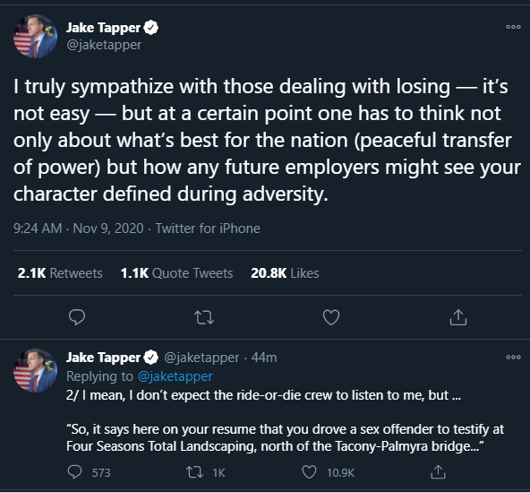Screen dimensions: 530x492
Task: Open the 9:24 AM Nov 9, 2020 timestamp
Action: [79, 229]
